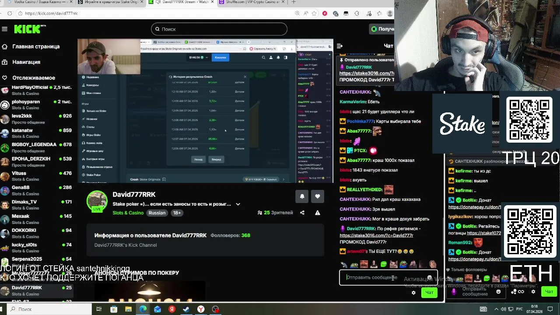Open leva2kkk channel in sidebar
This screenshot has width=560, height=315.
click(36, 119)
